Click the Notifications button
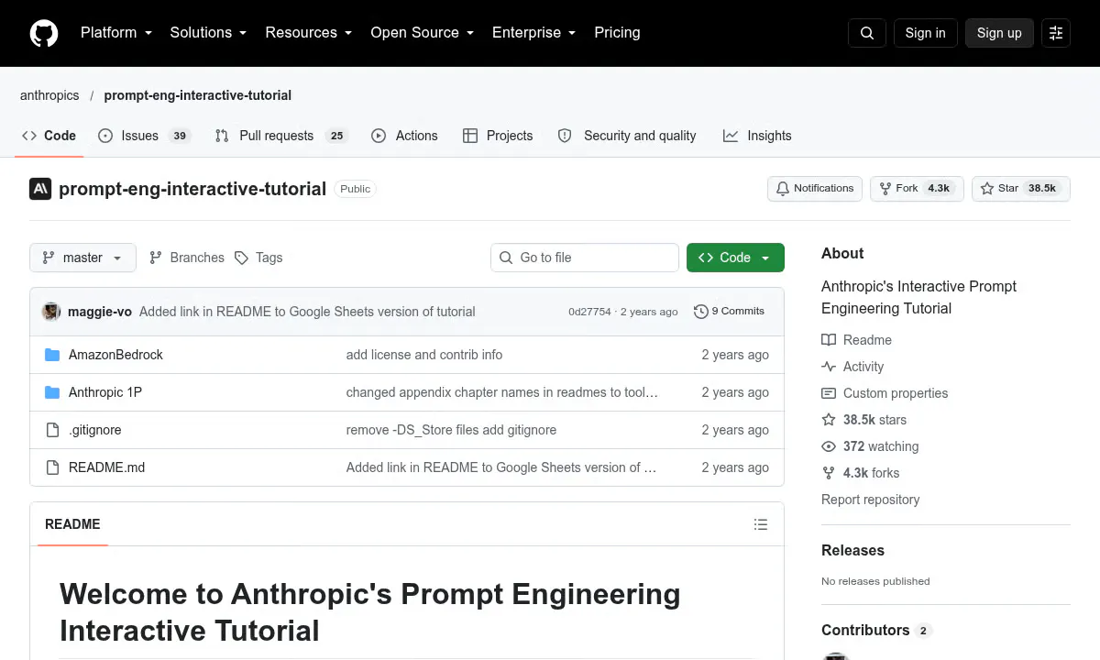This screenshot has height=660, width=1100. (815, 188)
